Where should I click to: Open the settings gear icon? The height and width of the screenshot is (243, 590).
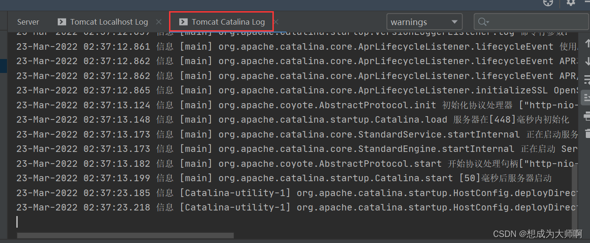click(571, 3)
